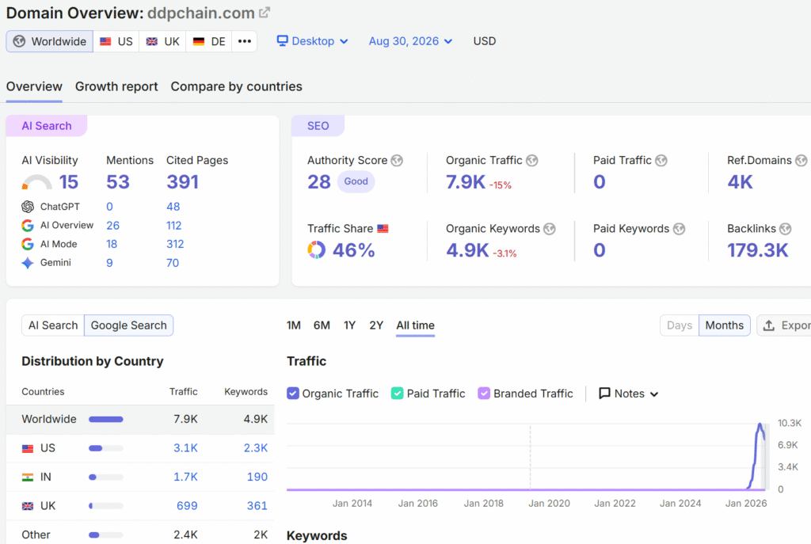The image size is (811, 544).
Task: Switch to Google Search segment toggle
Action: tap(129, 325)
